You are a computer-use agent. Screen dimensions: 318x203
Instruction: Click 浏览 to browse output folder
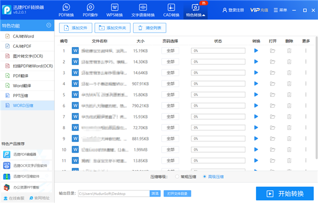(x=155, y=193)
